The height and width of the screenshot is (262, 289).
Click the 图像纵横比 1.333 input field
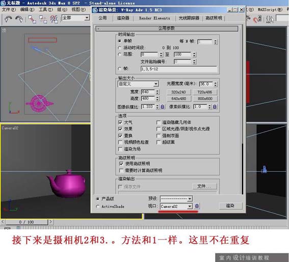[148, 106]
